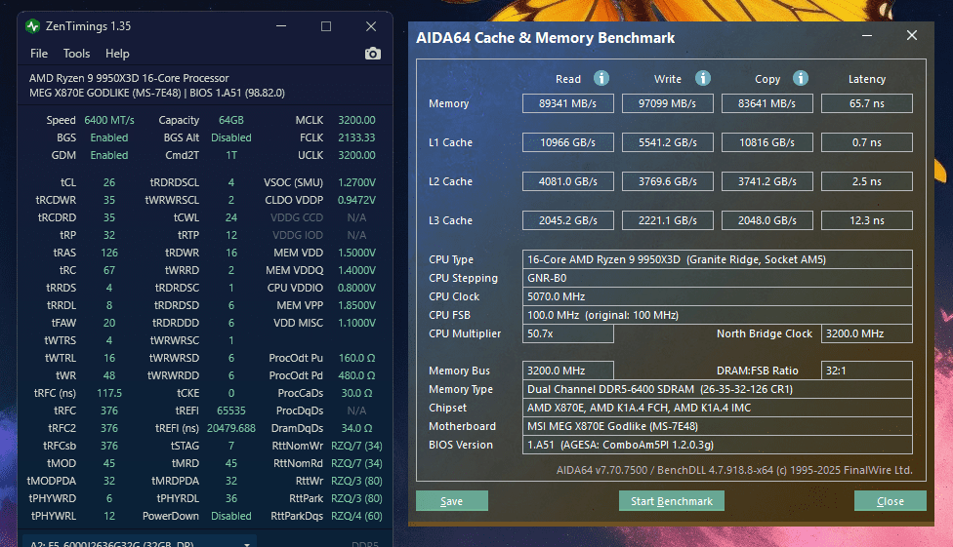953x547 pixels.
Task: Click the Close button in AIDA64
Action: [891, 501]
